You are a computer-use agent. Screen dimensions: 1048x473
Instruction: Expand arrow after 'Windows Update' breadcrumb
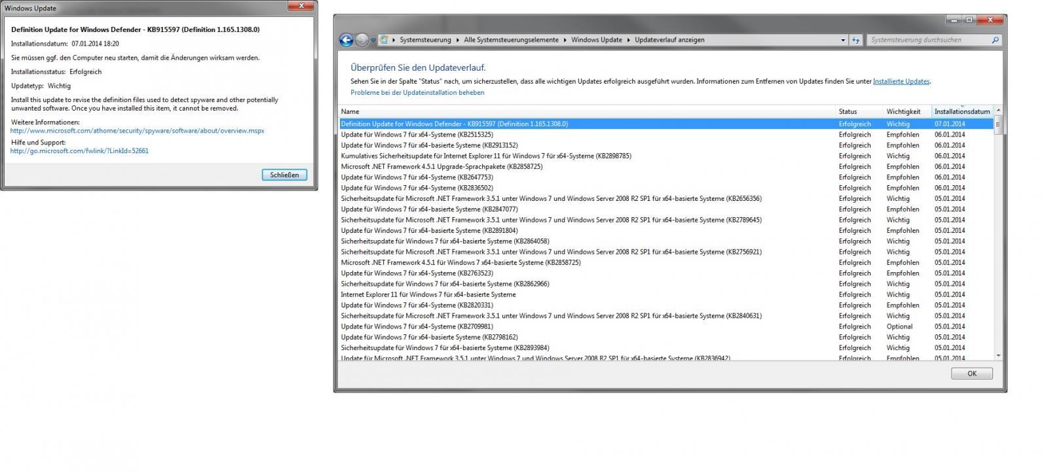tap(628, 40)
